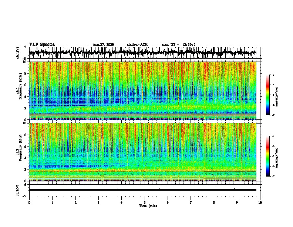The width and height of the screenshot is (293, 227).
Task: Click the time-axis tick label "4"
Action: tap(122, 203)
